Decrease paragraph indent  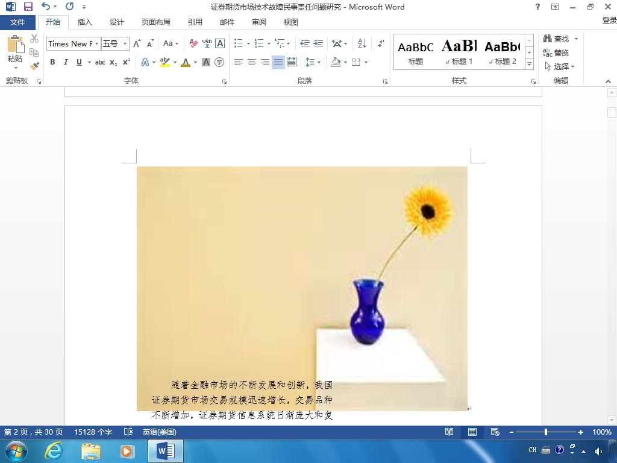304,43
